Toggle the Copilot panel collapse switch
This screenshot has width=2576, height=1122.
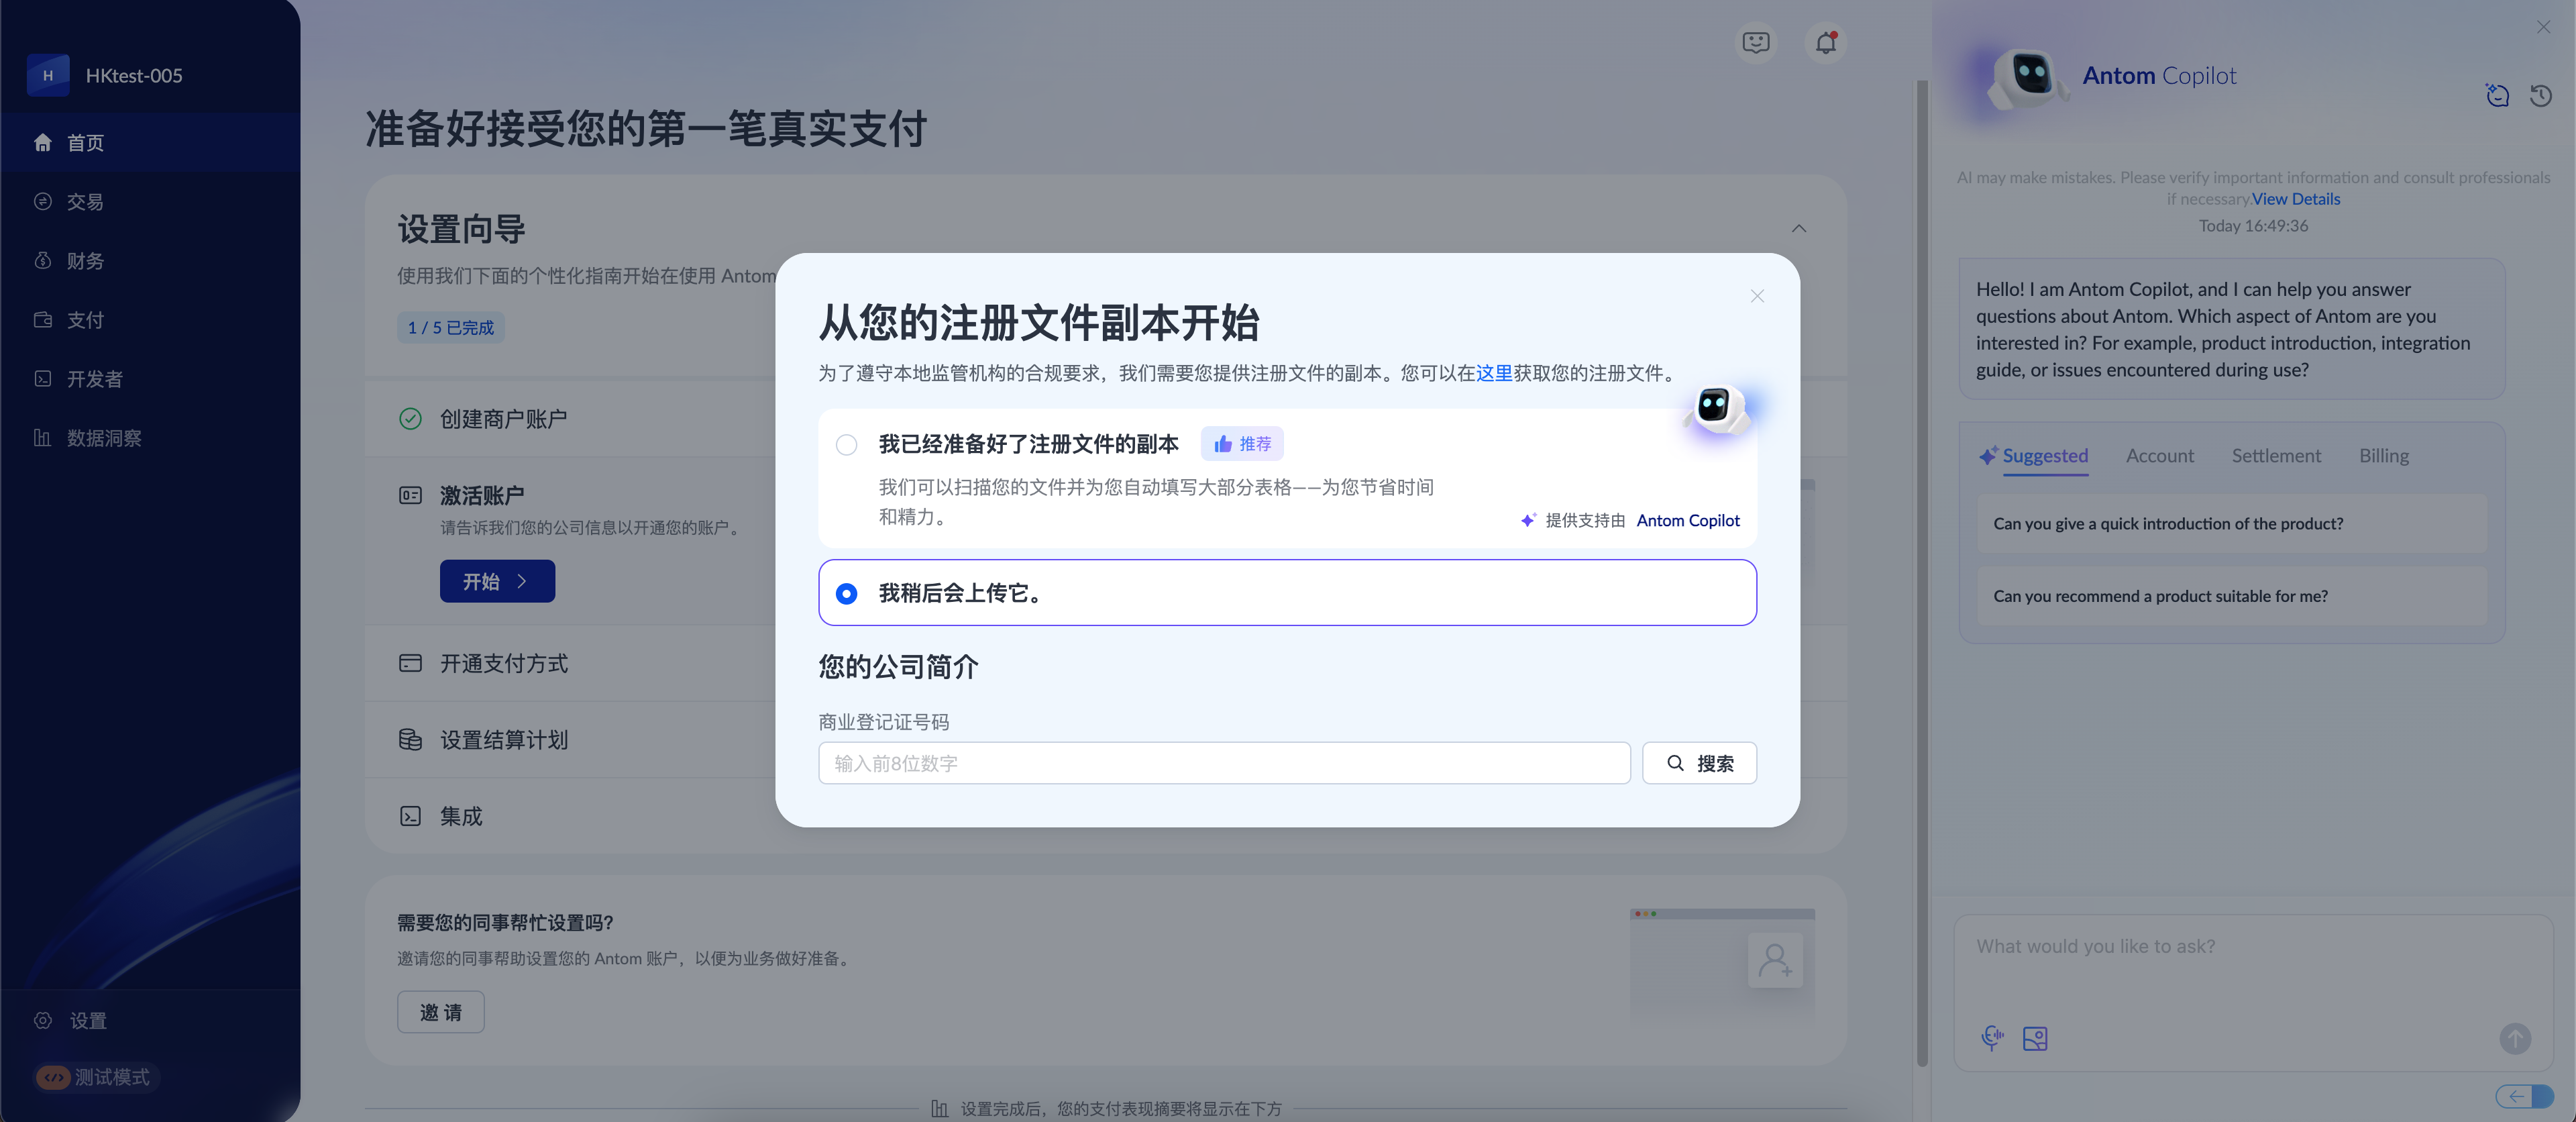(x=2523, y=1096)
